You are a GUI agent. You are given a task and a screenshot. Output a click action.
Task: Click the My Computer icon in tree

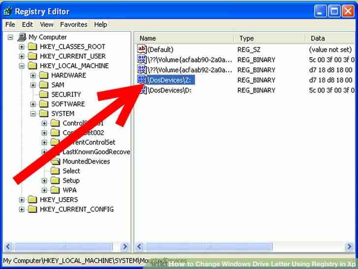22,37
